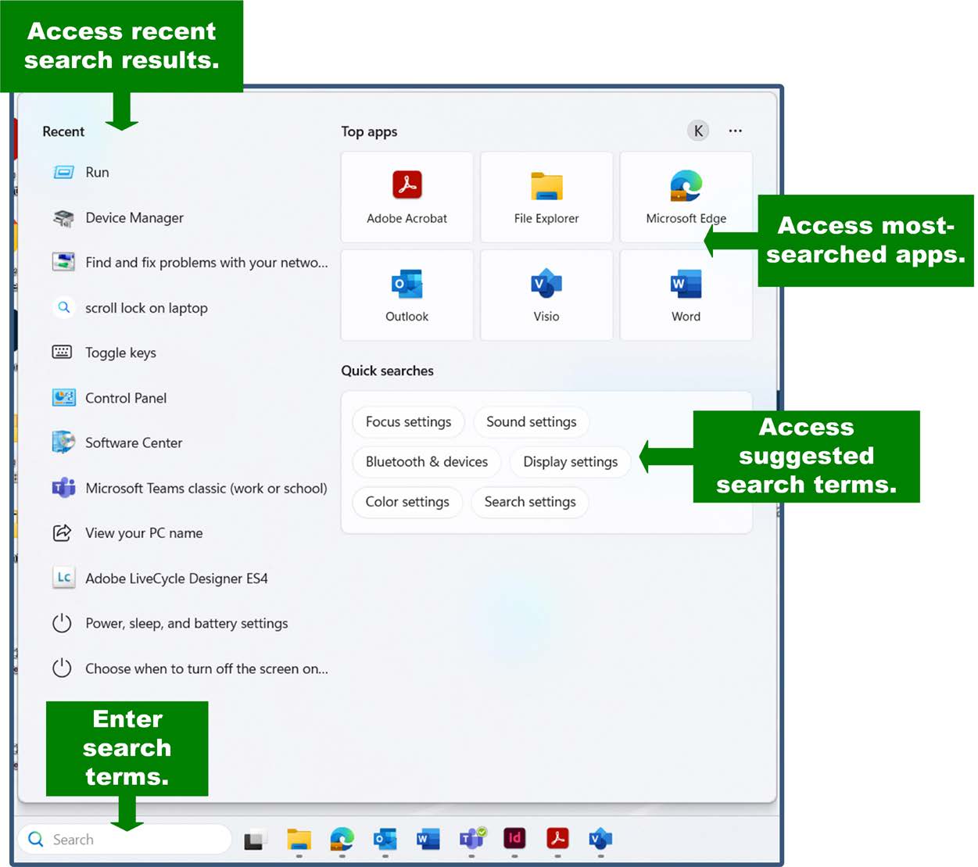Click the 'Run' text in Recent
The width and height of the screenshot is (978, 867).
click(97, 172)
